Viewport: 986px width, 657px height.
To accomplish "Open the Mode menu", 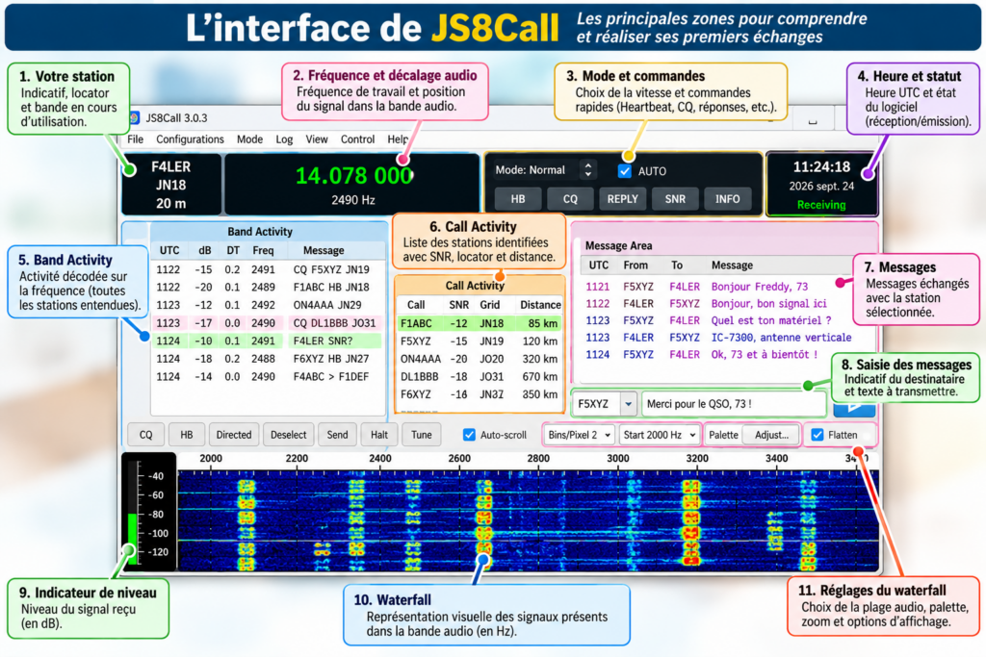I will point(249,139).
